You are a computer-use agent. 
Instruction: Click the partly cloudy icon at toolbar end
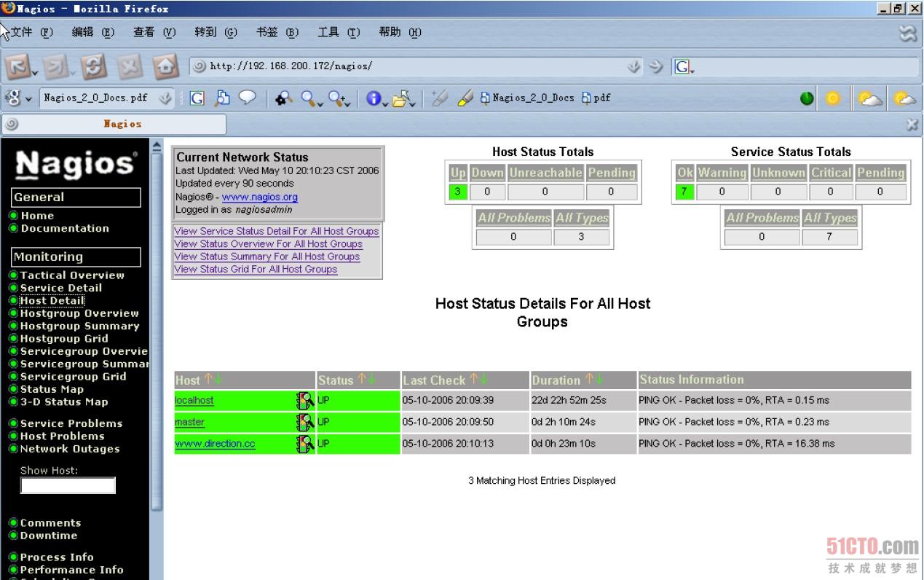904,98
